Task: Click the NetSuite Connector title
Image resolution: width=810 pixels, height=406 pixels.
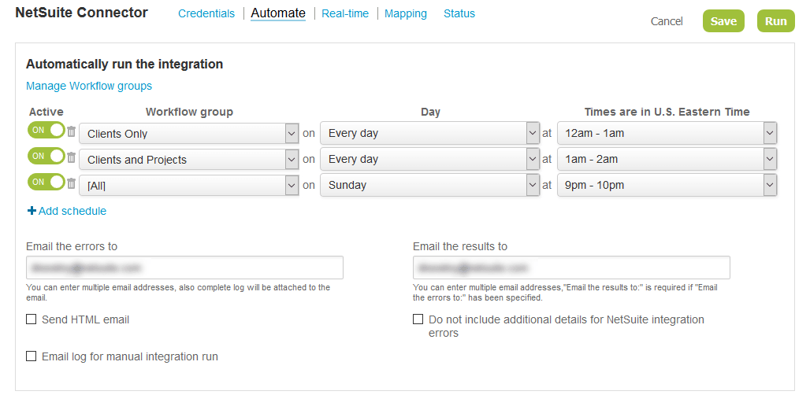Action: click(x=82, y=13)
